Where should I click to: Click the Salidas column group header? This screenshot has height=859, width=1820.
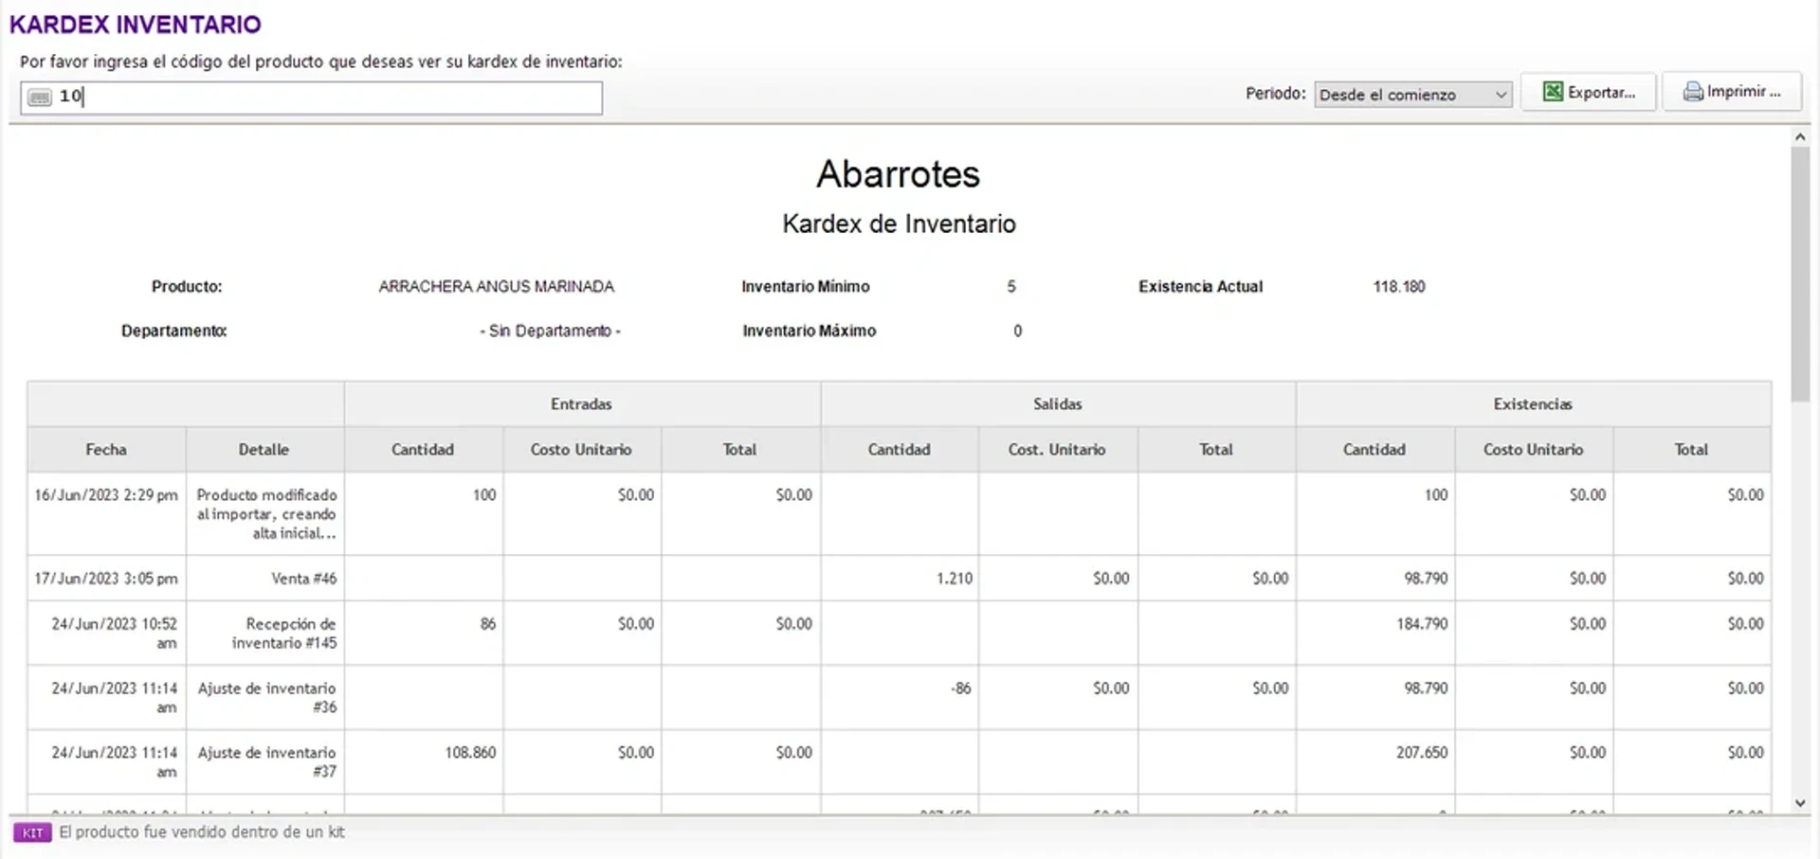(1057, 403)
